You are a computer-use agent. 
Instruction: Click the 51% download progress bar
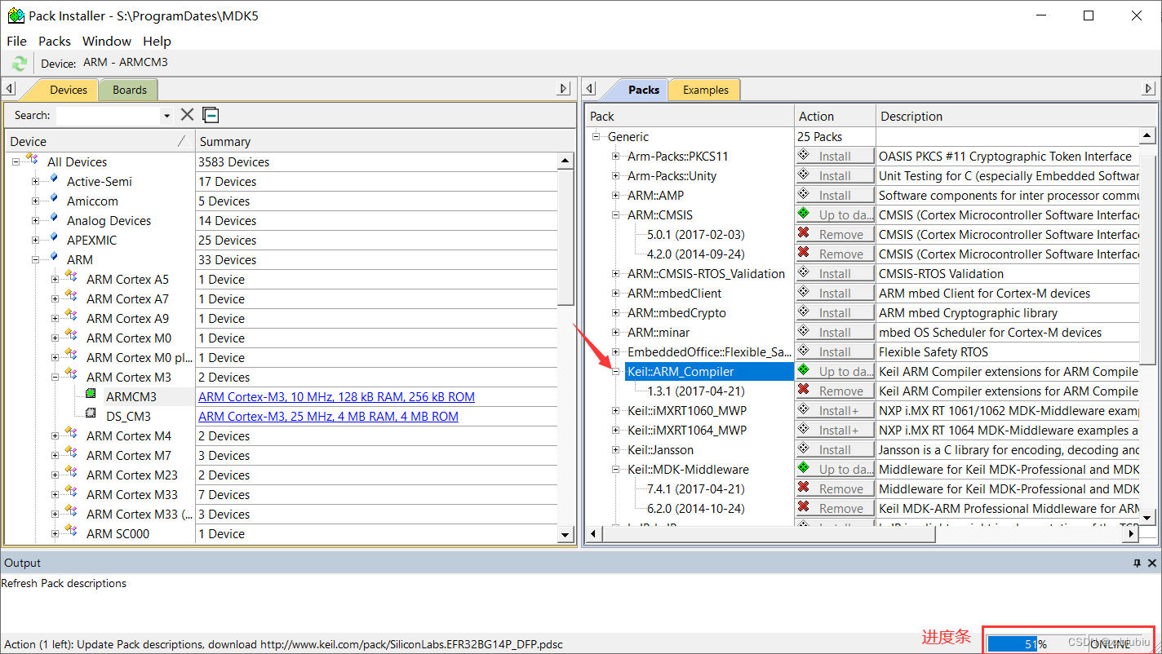(1035, 644)
